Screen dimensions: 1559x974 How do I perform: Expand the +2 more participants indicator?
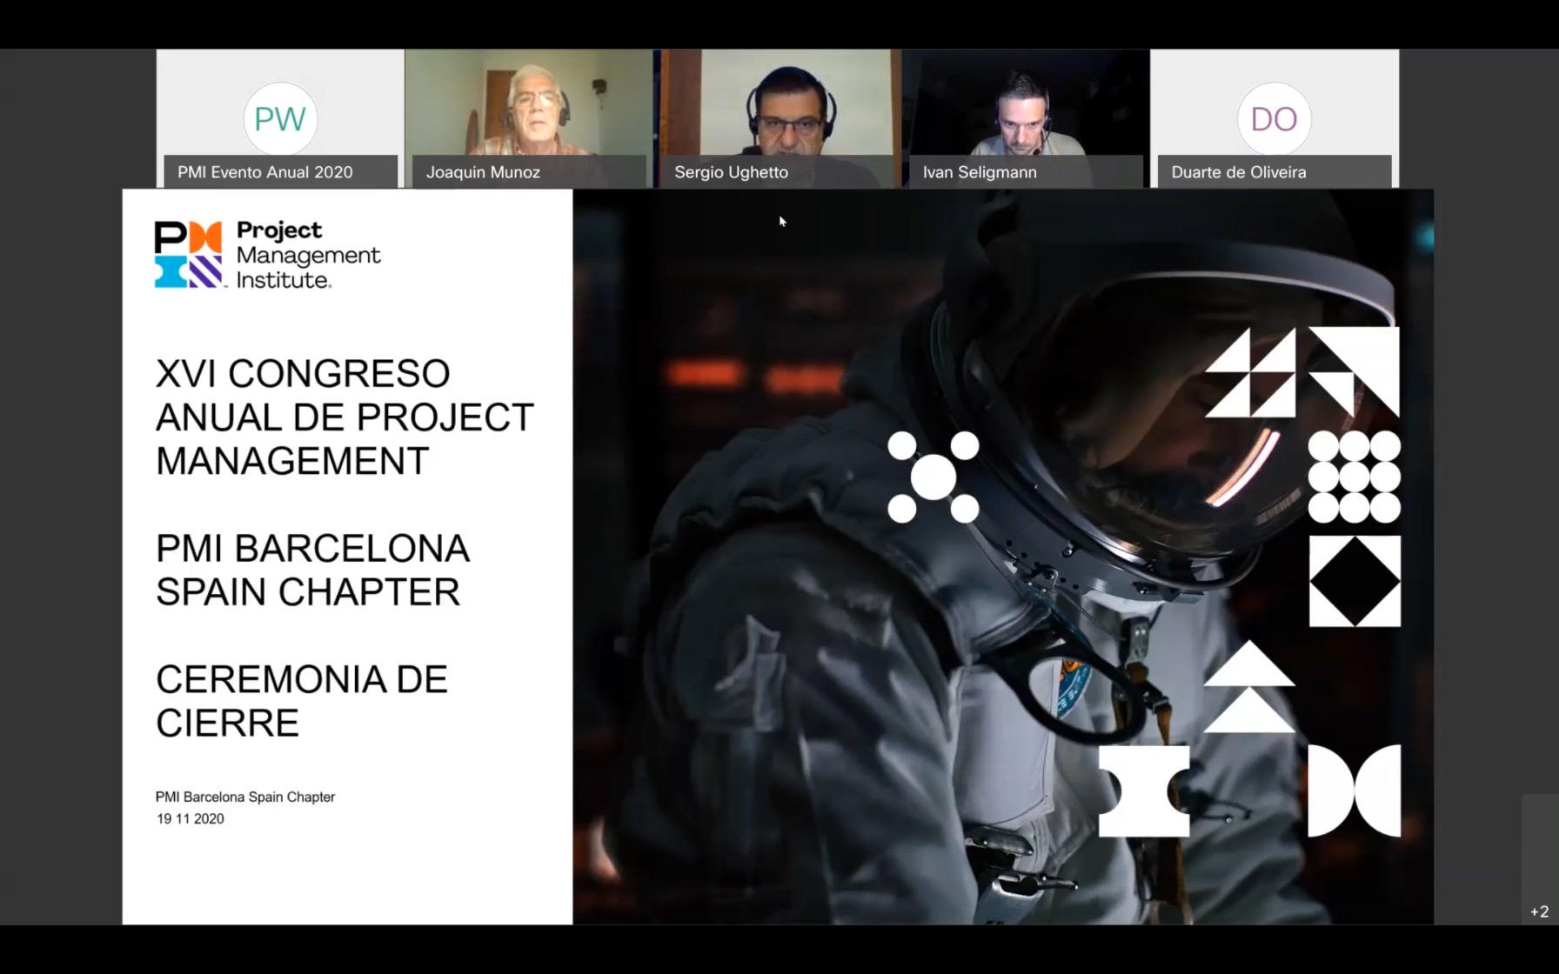[x=1539, y=911]
